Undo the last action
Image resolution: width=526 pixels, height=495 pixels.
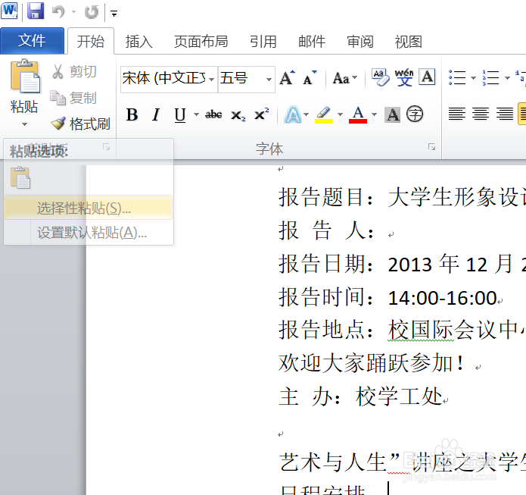58,12
